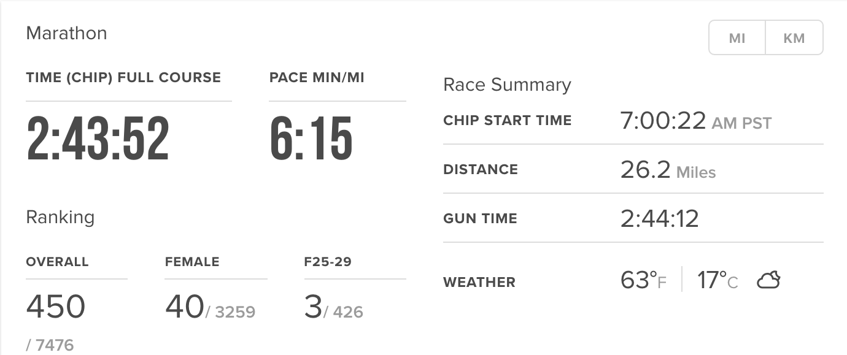847x355 pixels.
Task: Switch units to KM
Action: (x=794, y=38)
